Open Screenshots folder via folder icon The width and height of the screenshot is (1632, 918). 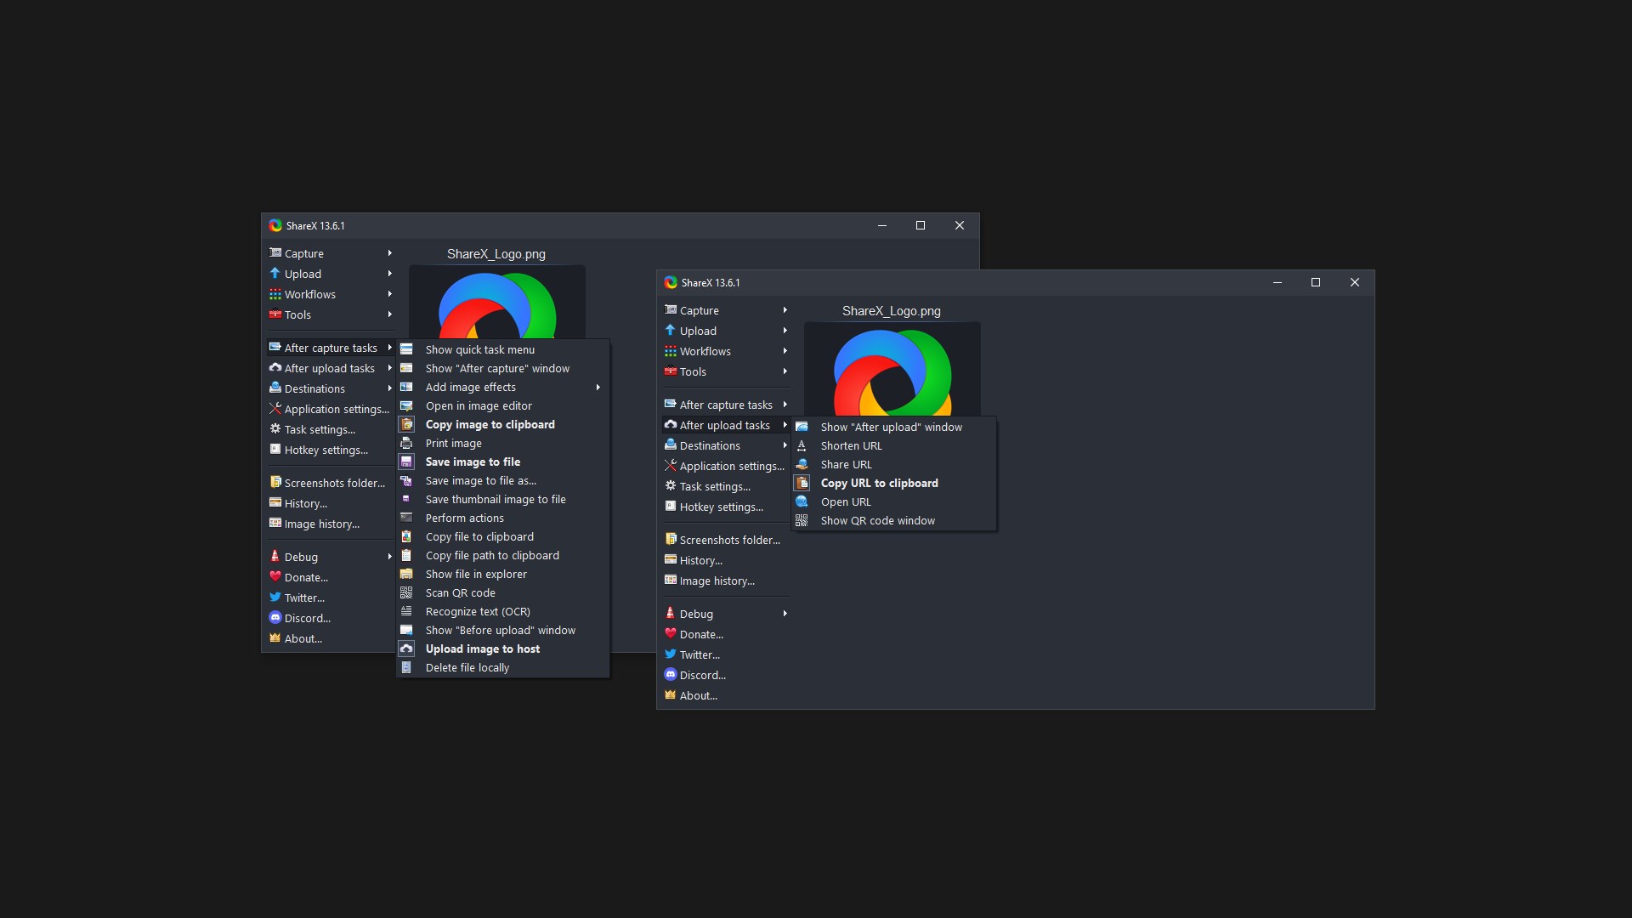click(x=275, y=482)
